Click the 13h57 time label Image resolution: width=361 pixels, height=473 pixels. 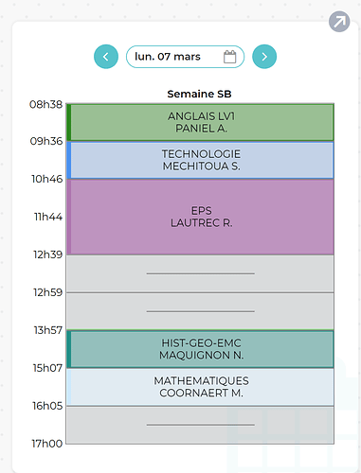pyautogui.click(x=48, y=330)
